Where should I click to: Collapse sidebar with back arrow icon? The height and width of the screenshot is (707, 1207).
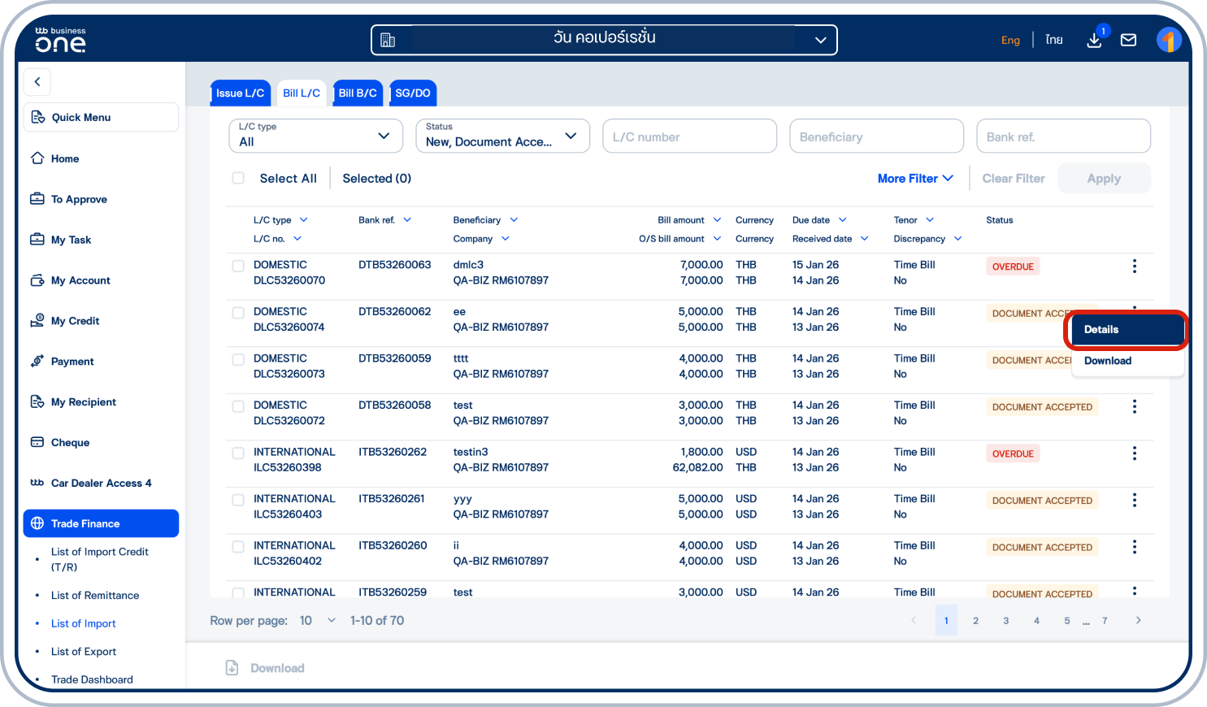37,82
